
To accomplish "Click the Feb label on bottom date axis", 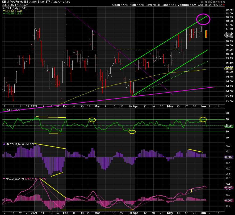I will (66, 213).
